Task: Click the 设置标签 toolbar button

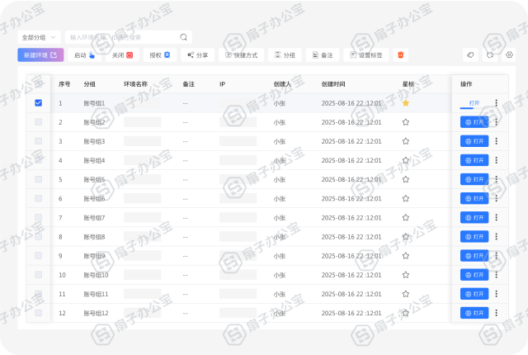Action: 367,55
